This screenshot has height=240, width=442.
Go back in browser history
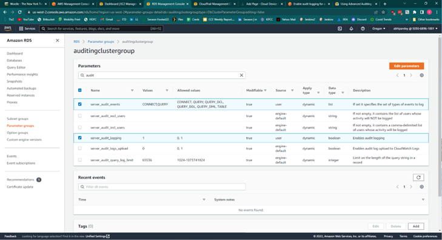[5, 12]
